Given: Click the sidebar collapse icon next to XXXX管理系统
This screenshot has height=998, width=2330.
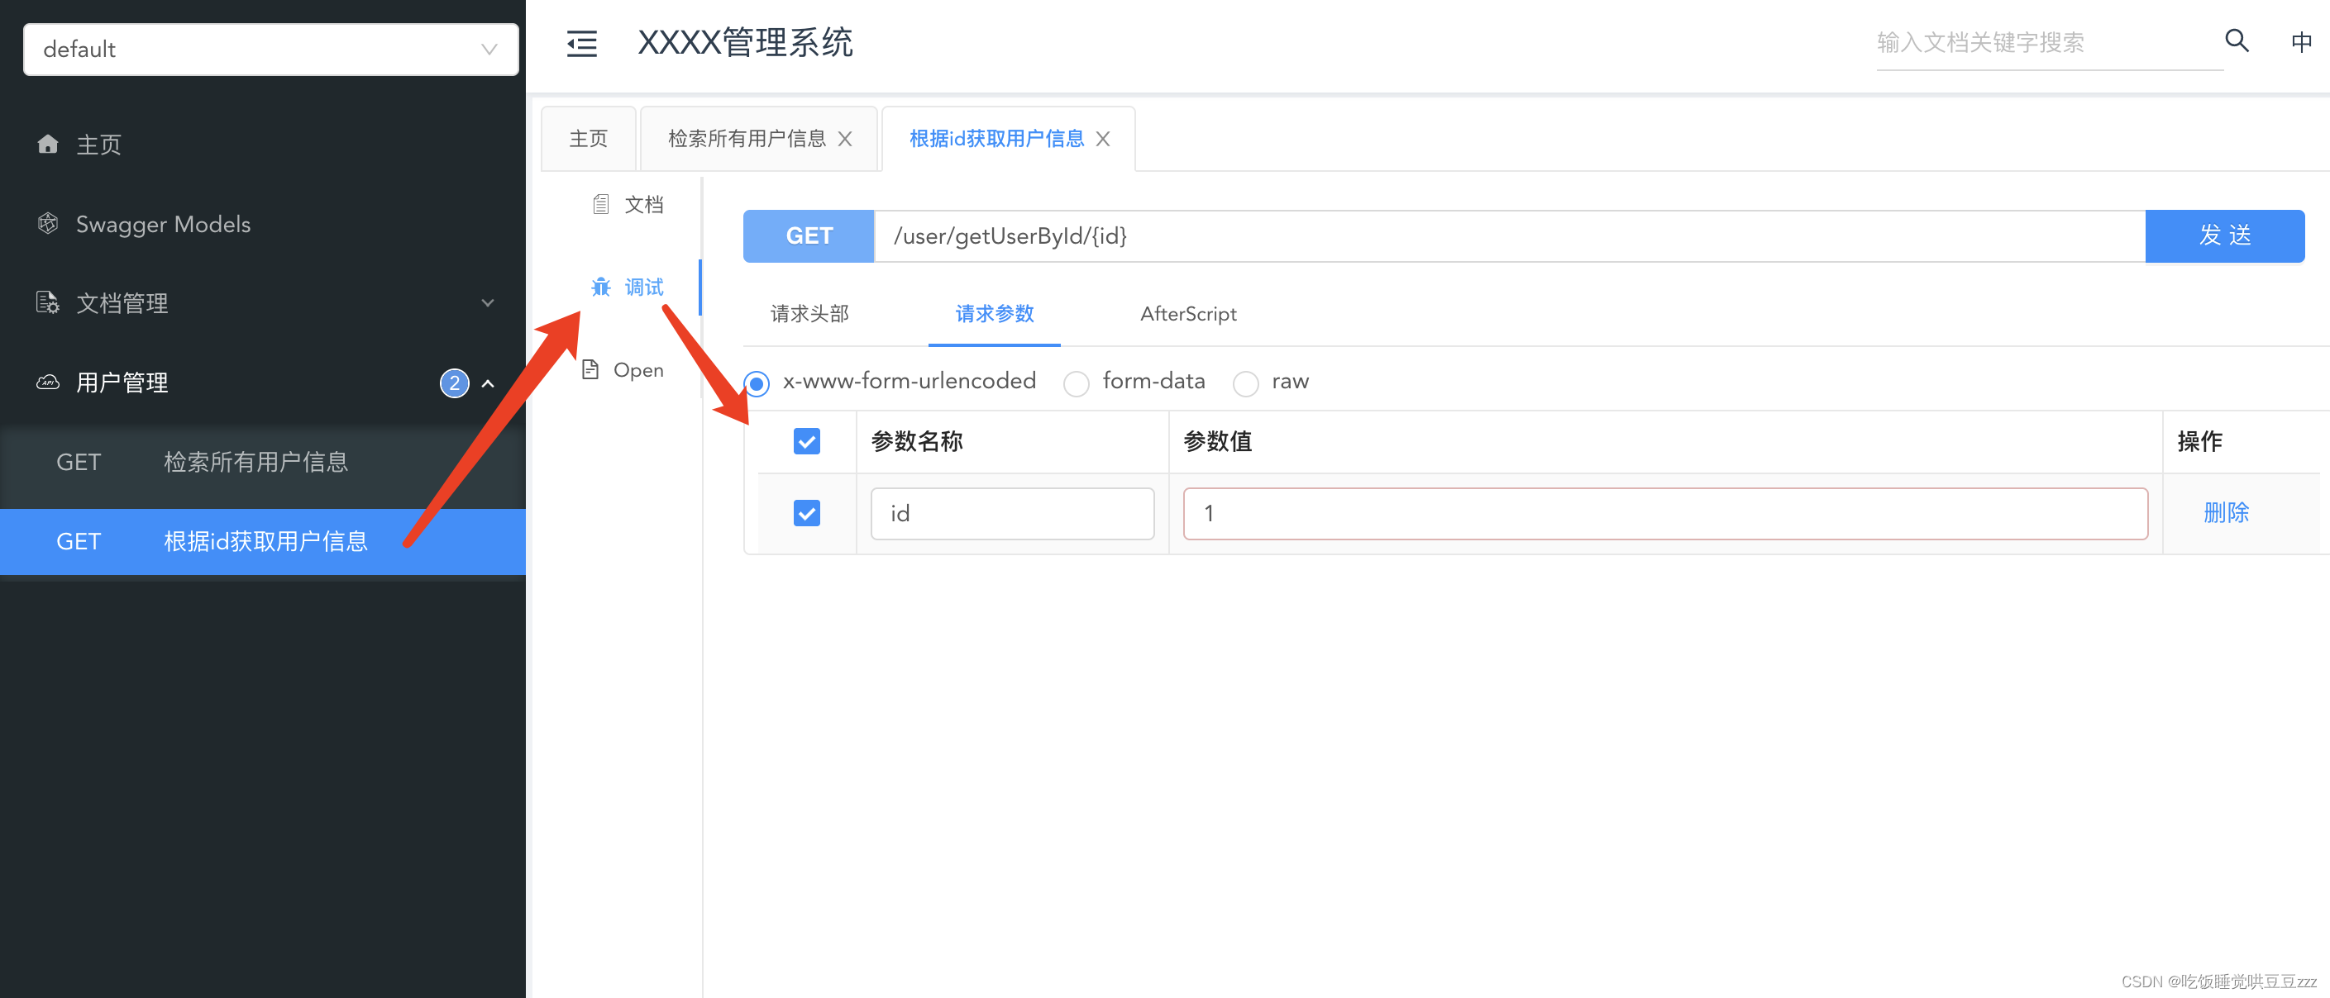Looking at the screenshot, I should pyautogui.click(x=581, y=42).
